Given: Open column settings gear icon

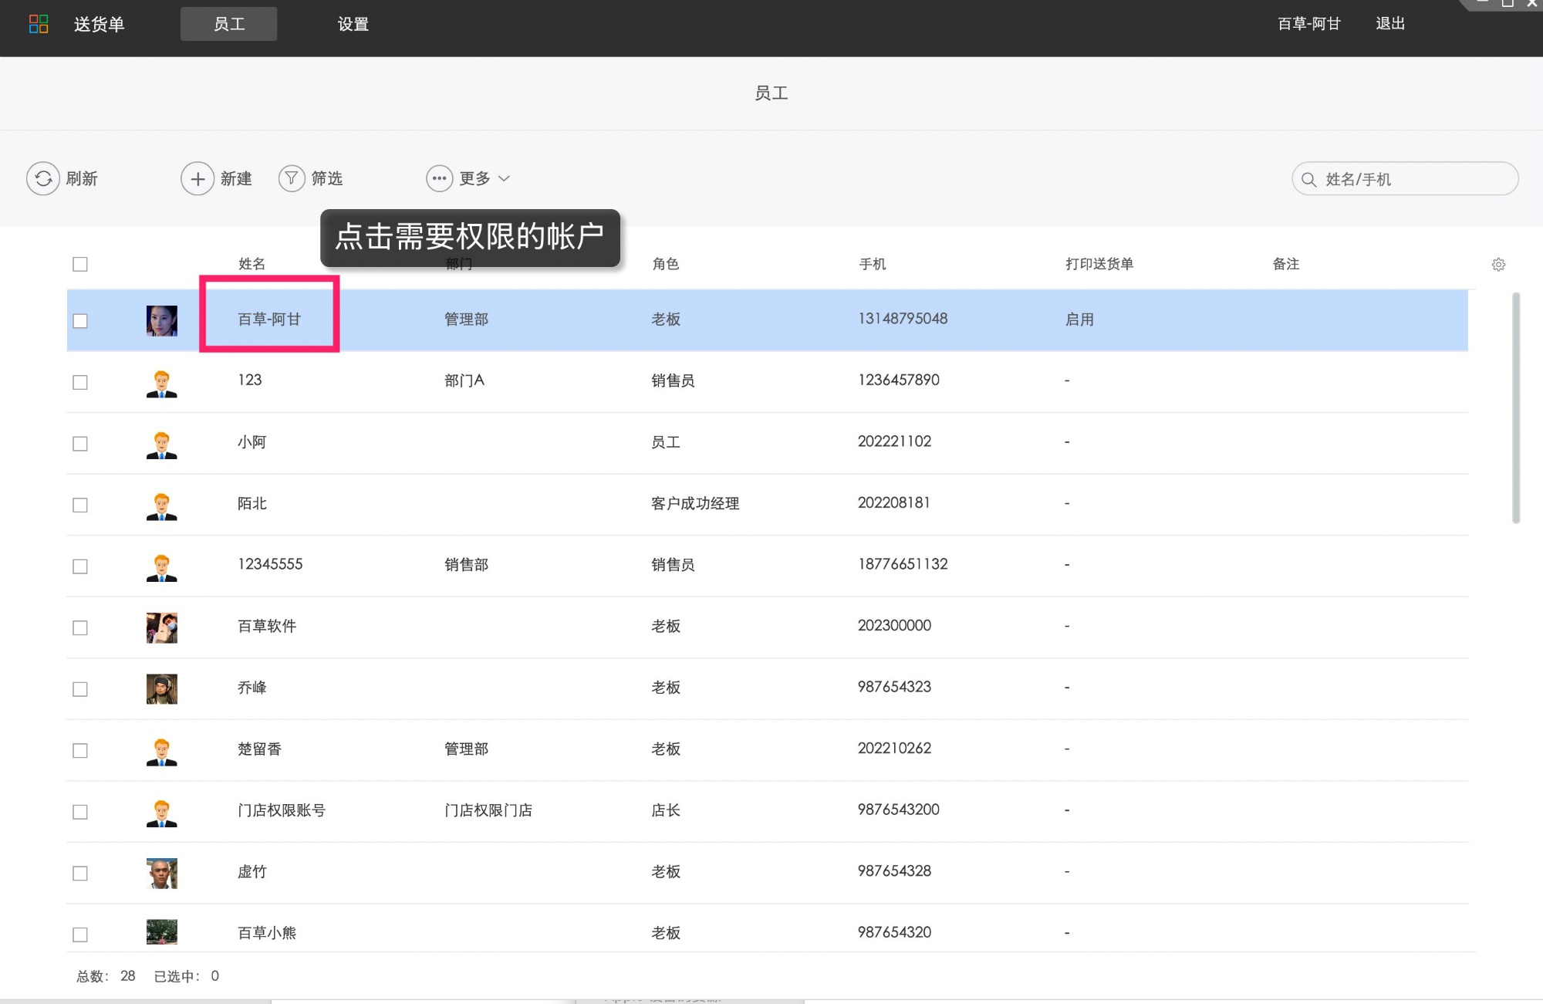Looking at the screenshot, I should pos(1498,265).
